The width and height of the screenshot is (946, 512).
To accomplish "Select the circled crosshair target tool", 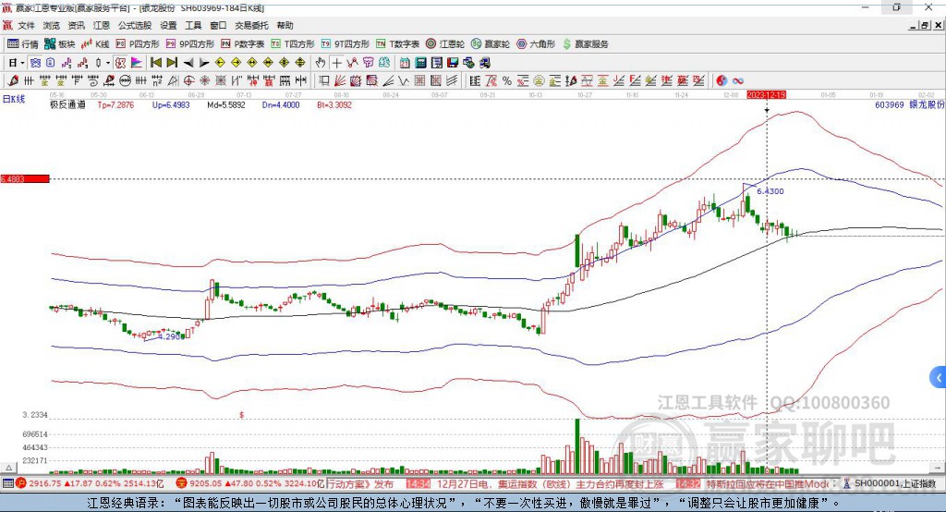I will pos(188,80).
